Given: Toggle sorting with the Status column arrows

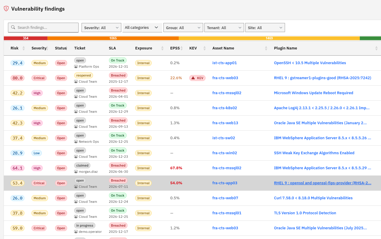Looking at the screenshot, I should [x=66, y=48].
